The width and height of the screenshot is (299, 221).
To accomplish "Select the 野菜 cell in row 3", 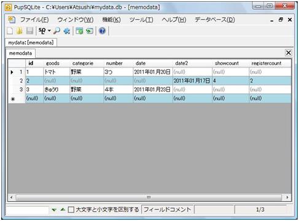I will coord(87,90).
